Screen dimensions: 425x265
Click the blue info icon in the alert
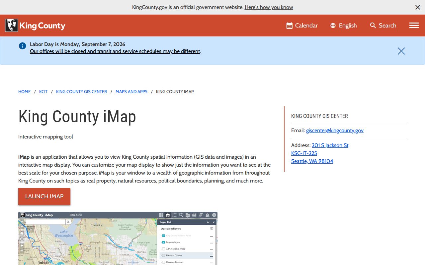point(22,46)
